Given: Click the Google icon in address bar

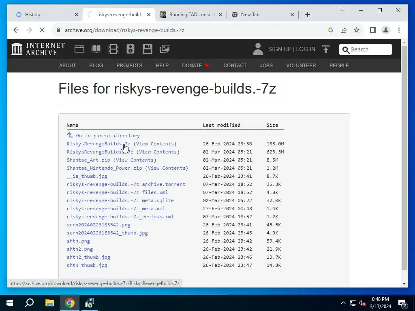Looking at the screenshot, I should [x=331, y=30].
